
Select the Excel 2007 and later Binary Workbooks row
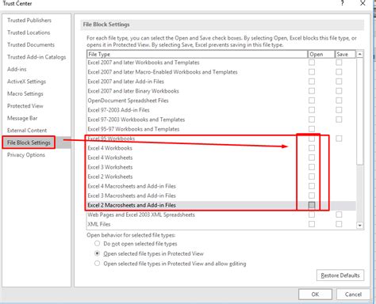pos(221,91)
